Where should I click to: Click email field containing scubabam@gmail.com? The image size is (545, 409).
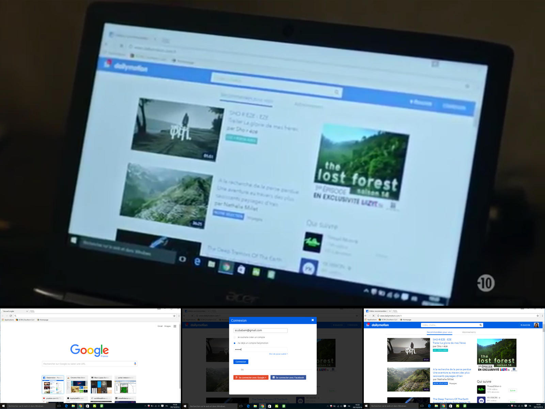point(261,330)
